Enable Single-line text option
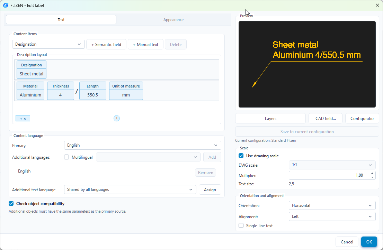 point(241,225)
